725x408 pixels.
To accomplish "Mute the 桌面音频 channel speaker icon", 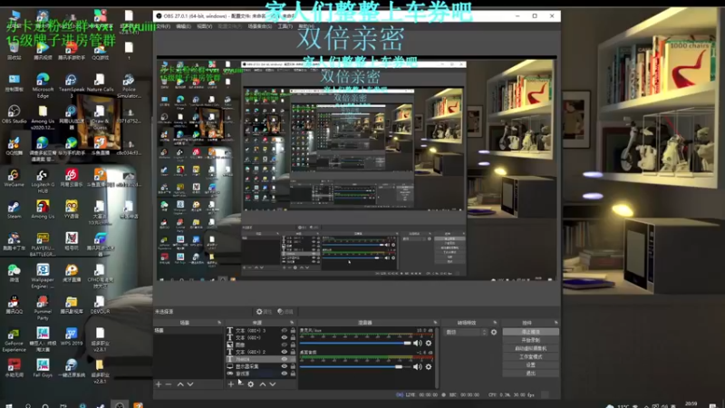I will click(418, 367).
